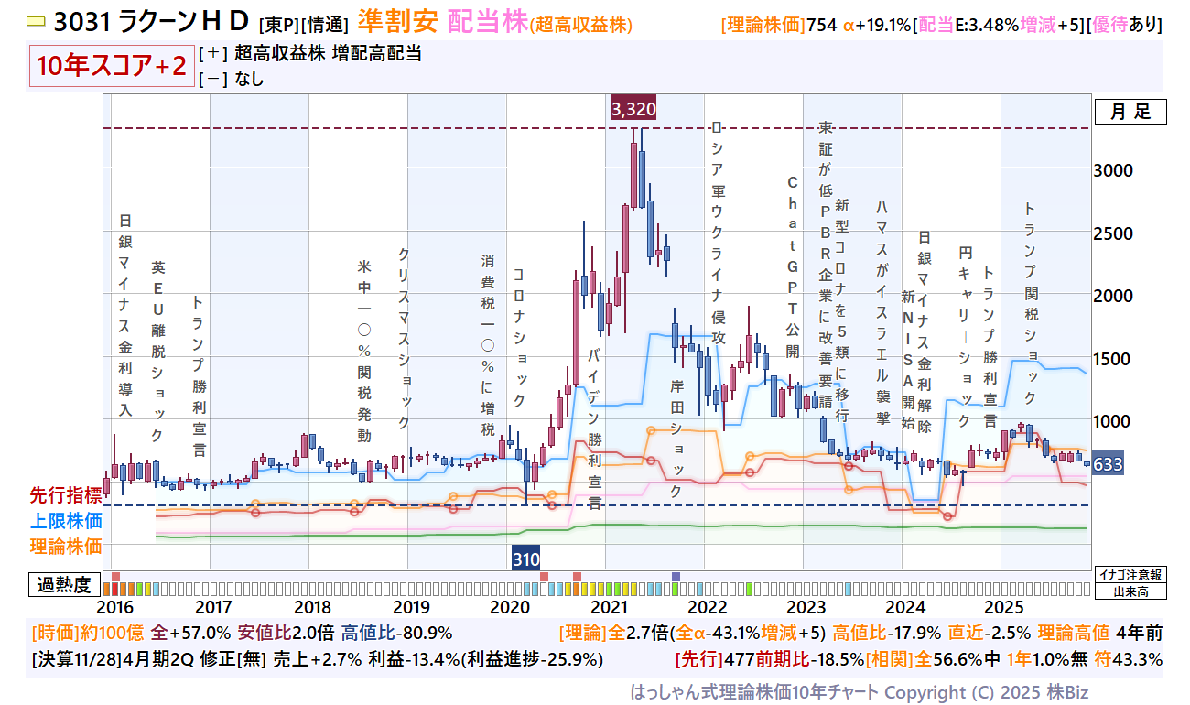Click the 過熱度 label box
Image resolution: width=1190 pixels, height=705 pixels.
point(64,586)
